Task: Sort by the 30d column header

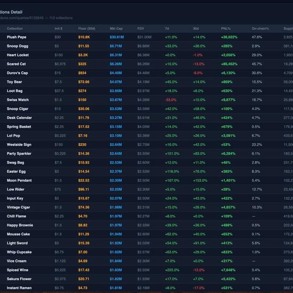Action: tap(196, 29)
